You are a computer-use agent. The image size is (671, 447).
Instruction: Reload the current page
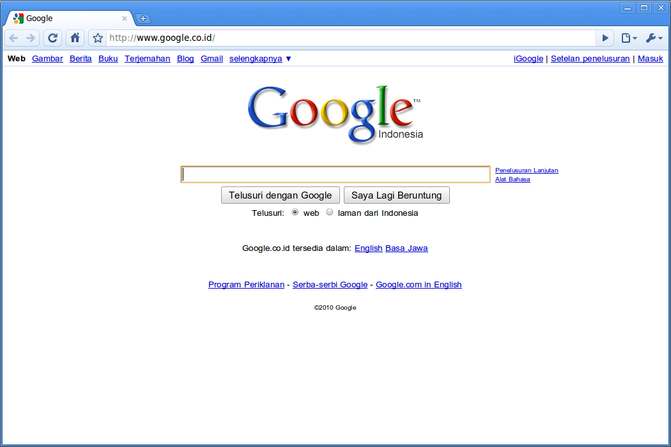(x=52, y=38)
